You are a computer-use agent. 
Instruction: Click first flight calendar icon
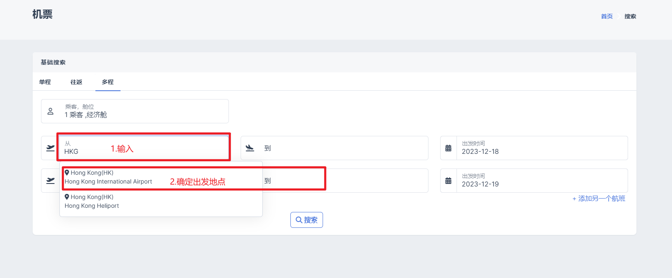tap(448, 148)
